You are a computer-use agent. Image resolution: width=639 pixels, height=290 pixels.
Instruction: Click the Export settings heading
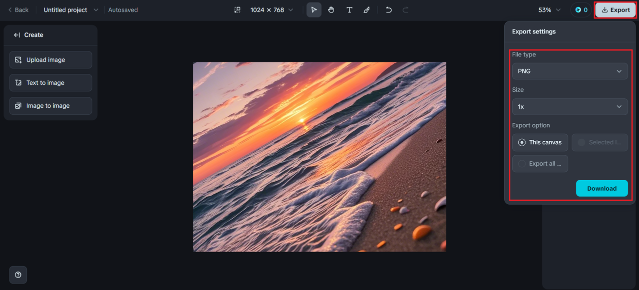click(534, 31)
